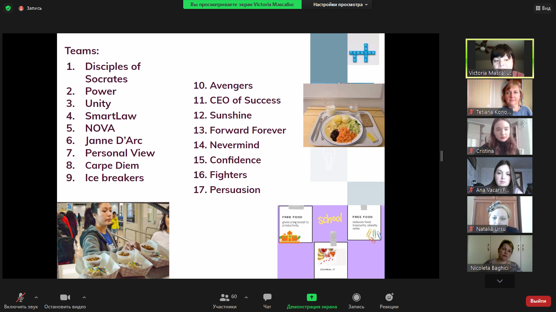This screenshot has width=556, height=312.
Task: Expand video options arrow beside camera
Action: point(84,297)
